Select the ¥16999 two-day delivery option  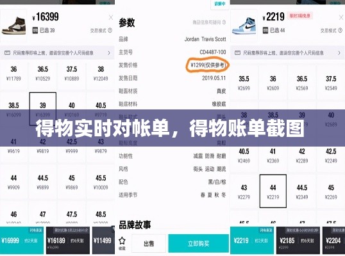[x=22, y=241]
